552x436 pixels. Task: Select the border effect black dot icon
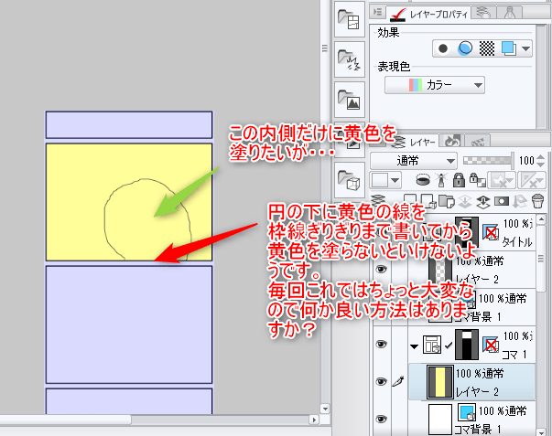[x=443, y=48]
